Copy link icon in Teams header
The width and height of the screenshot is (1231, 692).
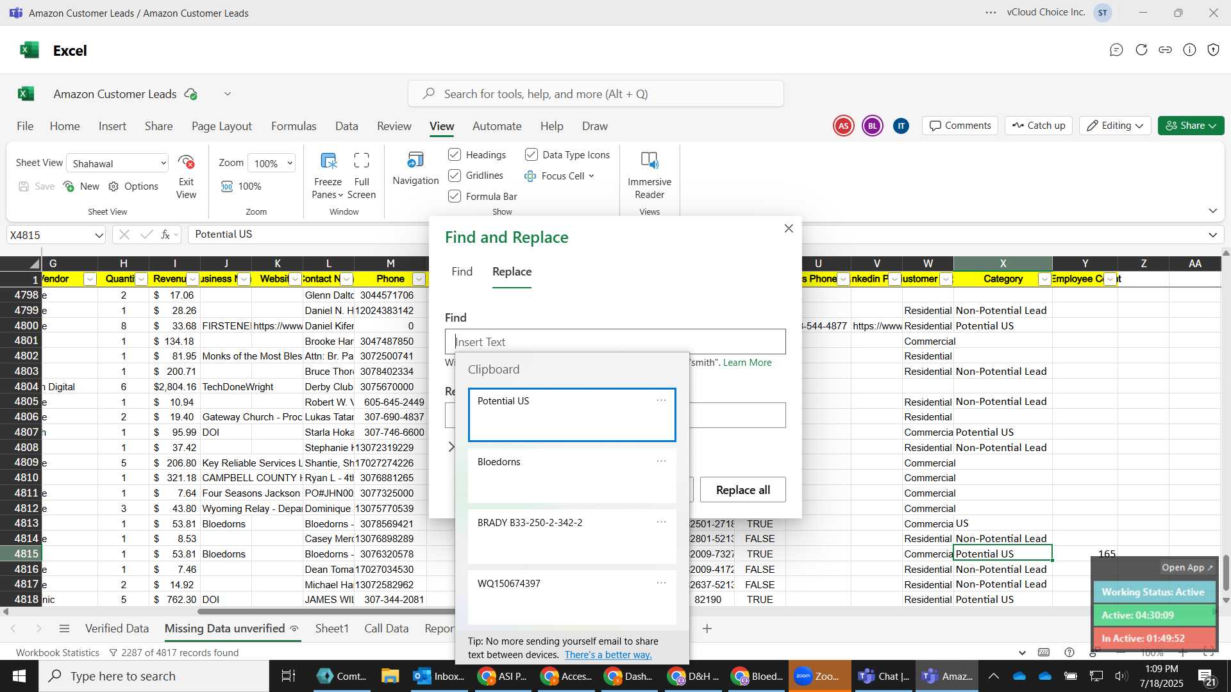pos(1165,50)
